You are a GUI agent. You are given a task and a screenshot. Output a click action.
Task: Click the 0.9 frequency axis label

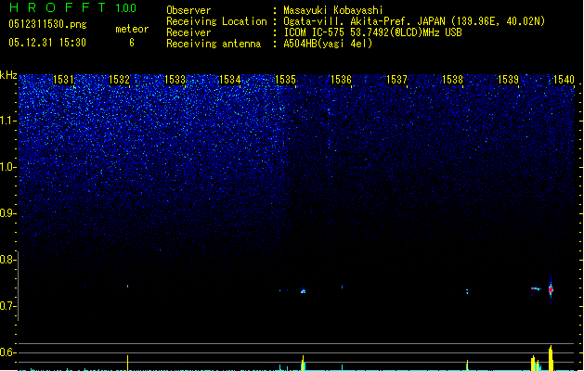pyautogui.click(x=8, y=213)
